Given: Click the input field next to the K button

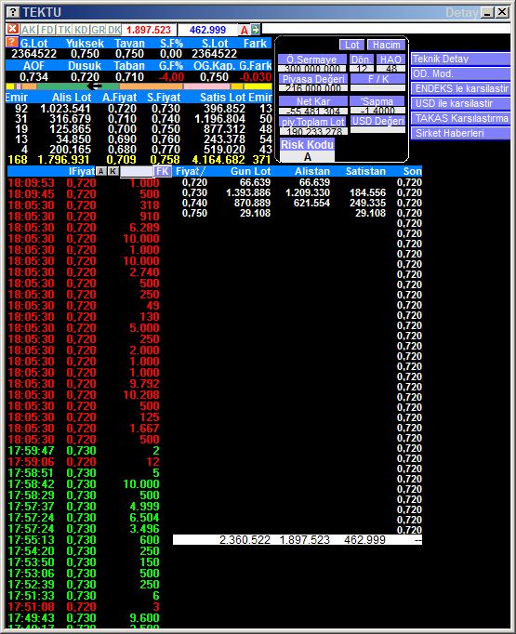Looking at the screenshot, I should (x=137, y=171).
